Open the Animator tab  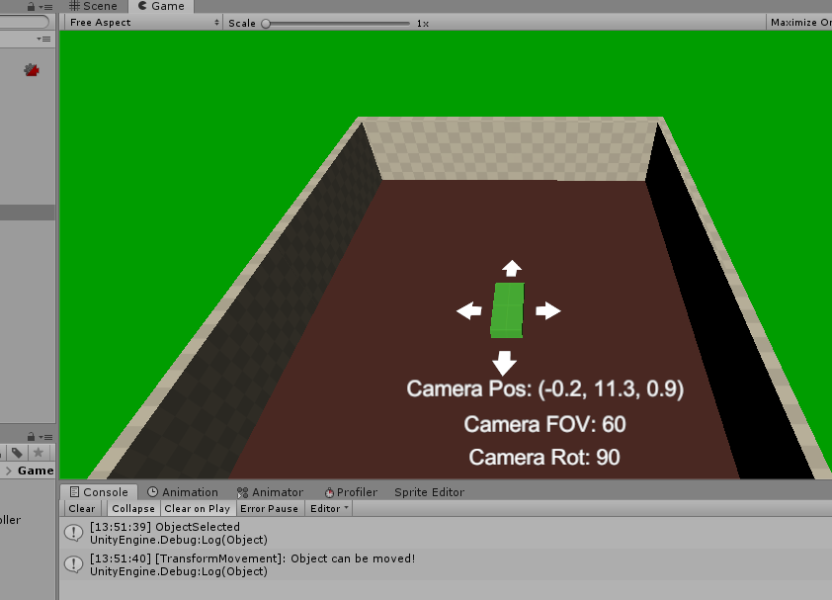[x=271, y=492]
